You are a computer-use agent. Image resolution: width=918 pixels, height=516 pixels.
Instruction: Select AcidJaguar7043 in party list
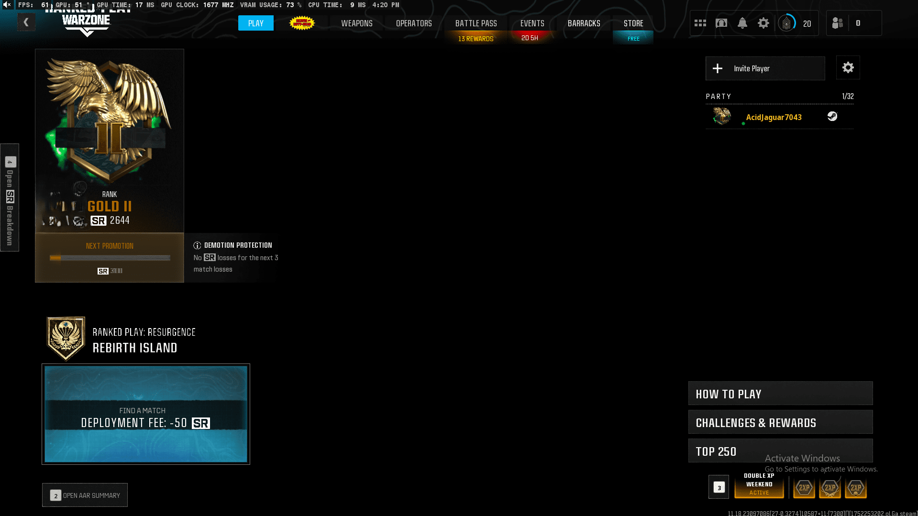(x=779, y=117)
